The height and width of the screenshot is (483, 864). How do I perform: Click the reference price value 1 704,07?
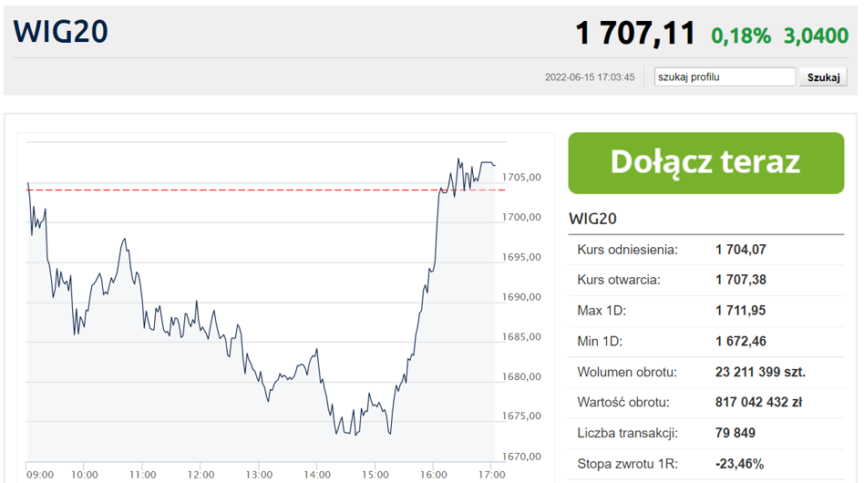click(x=741, y=250)
